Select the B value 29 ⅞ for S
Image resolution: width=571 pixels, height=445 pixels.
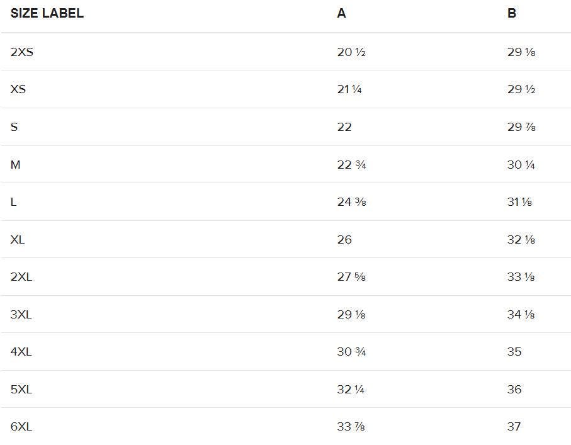(521, 127)
